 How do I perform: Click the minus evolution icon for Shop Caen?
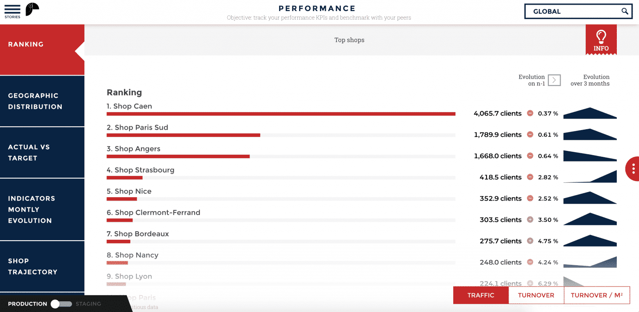tap(530, 113)
